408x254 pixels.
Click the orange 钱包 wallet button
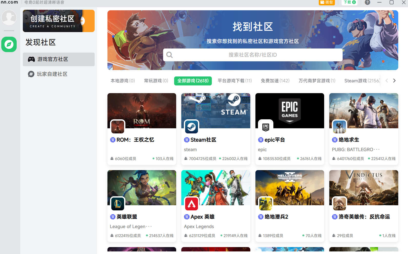[327, 2]
